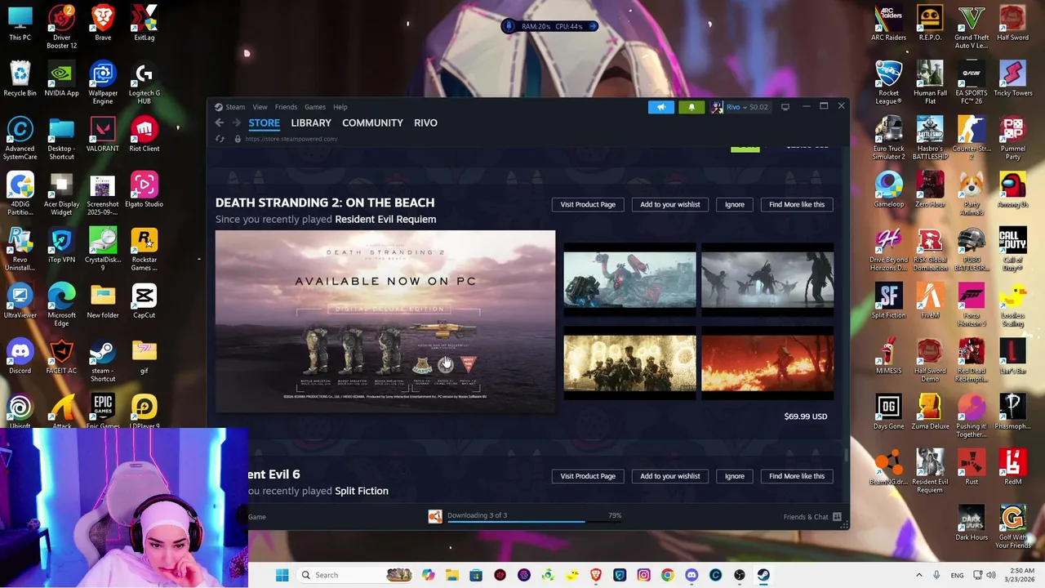The width and height of the screenshot is (1045, 588).
Task: View the soldiers group screenshot thumbnail
Action: pyautogui.click(x=629, y=364)
